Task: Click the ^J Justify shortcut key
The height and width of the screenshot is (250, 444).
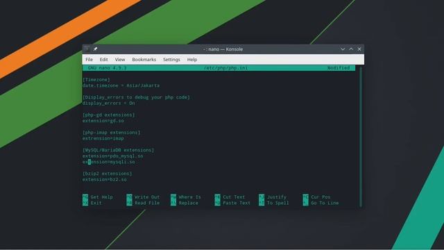Action: (262, 197)
